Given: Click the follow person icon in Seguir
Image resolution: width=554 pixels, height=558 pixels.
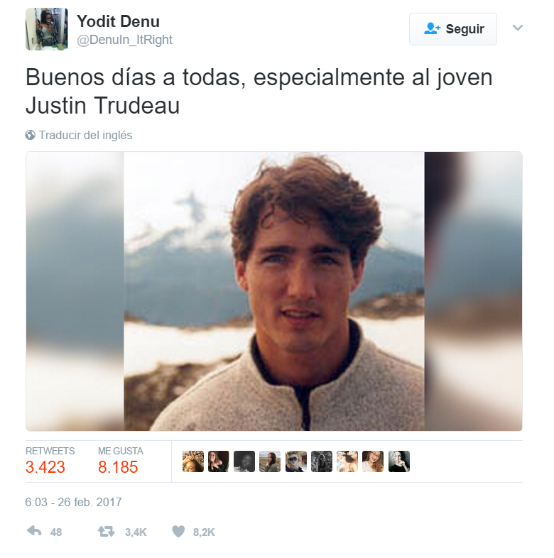Looking at the screenshot, I should [432, 28].
